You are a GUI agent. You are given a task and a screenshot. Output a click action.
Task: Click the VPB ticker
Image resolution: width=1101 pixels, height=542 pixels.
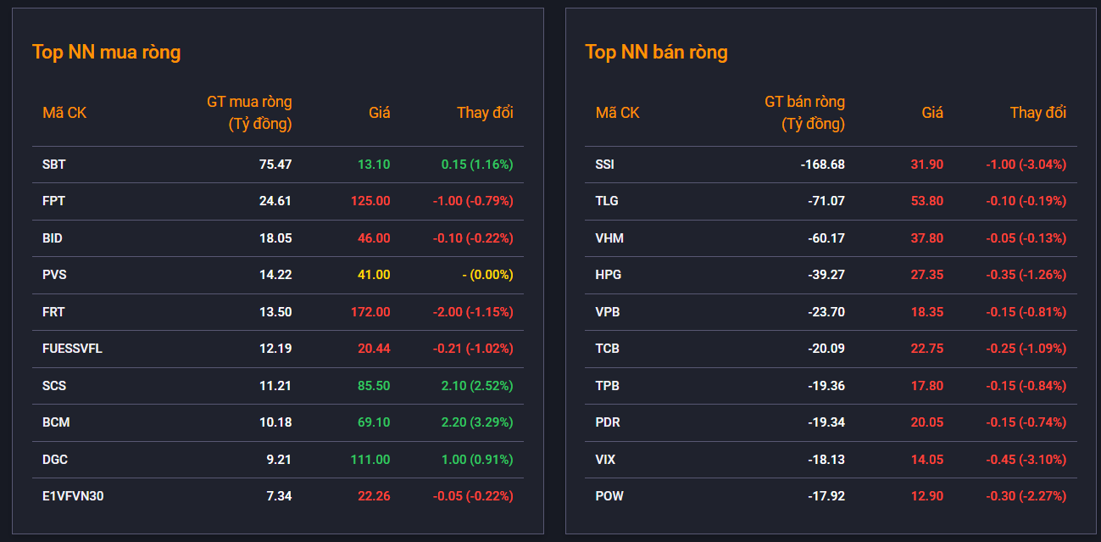[x=608, y=312]
